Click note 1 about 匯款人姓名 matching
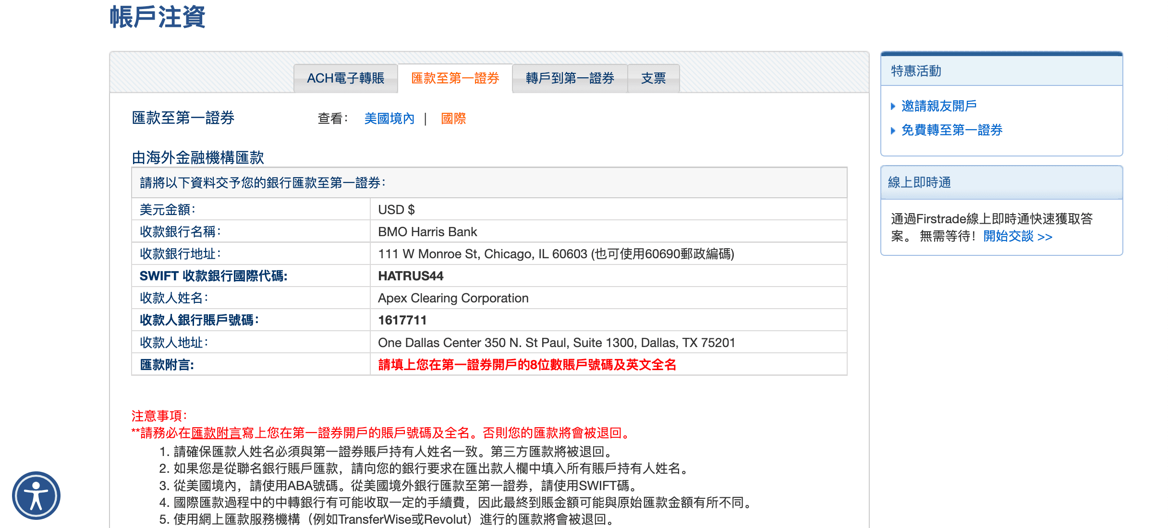Screen dimensions: 1168x528 [x=387, y=452]
